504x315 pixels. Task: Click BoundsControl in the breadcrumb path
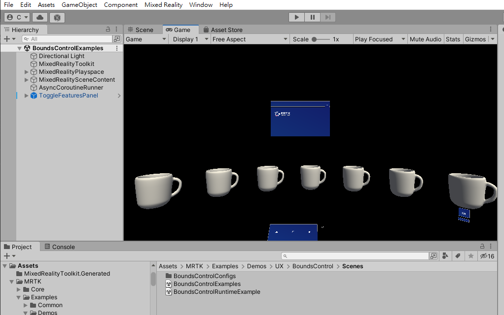tap(313, 266)
